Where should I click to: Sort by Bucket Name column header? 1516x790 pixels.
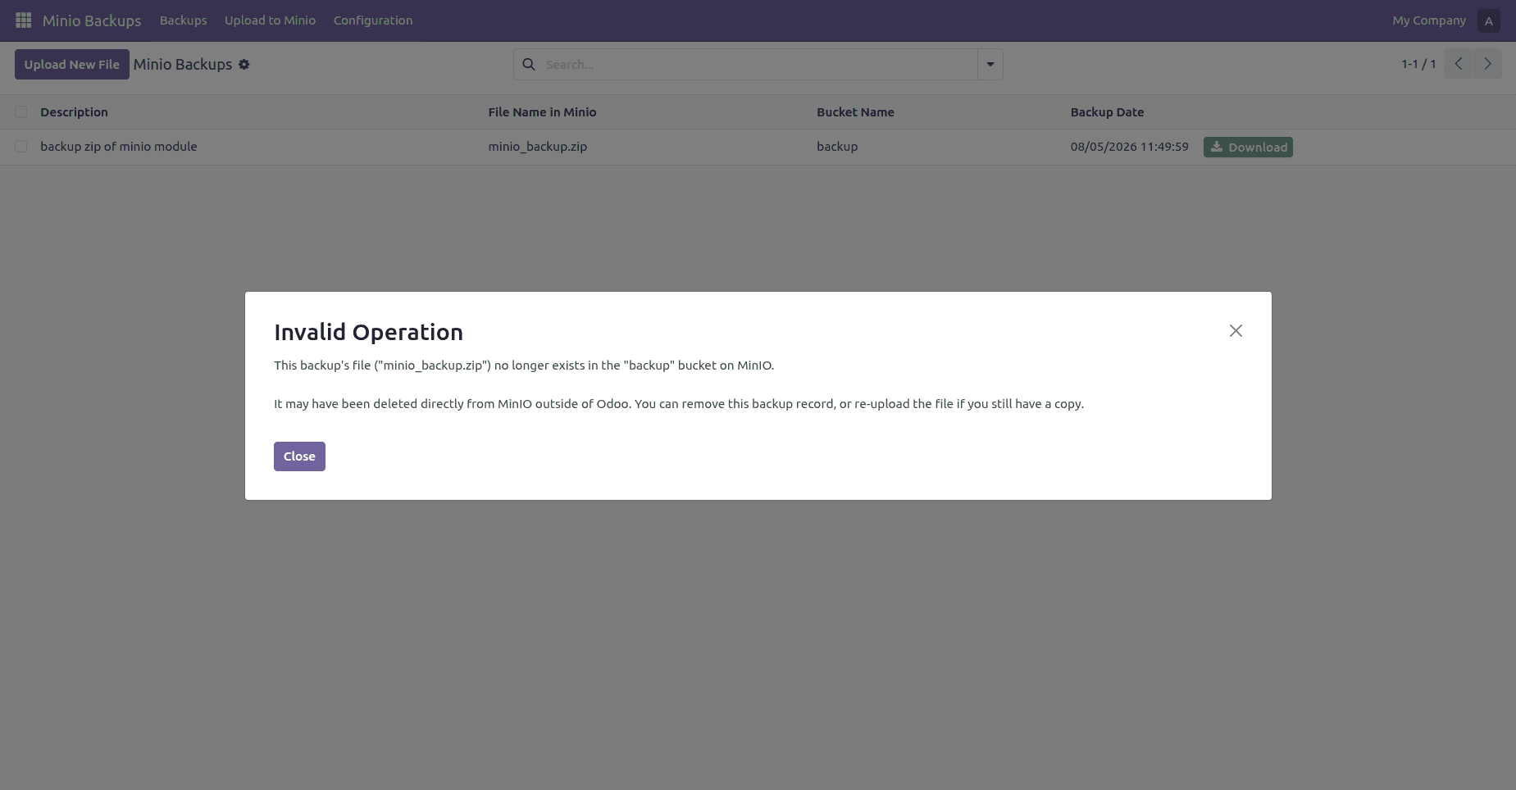855,112
